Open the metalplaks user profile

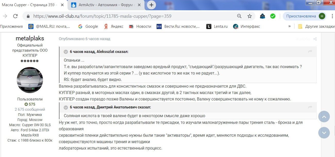(30, 38)
